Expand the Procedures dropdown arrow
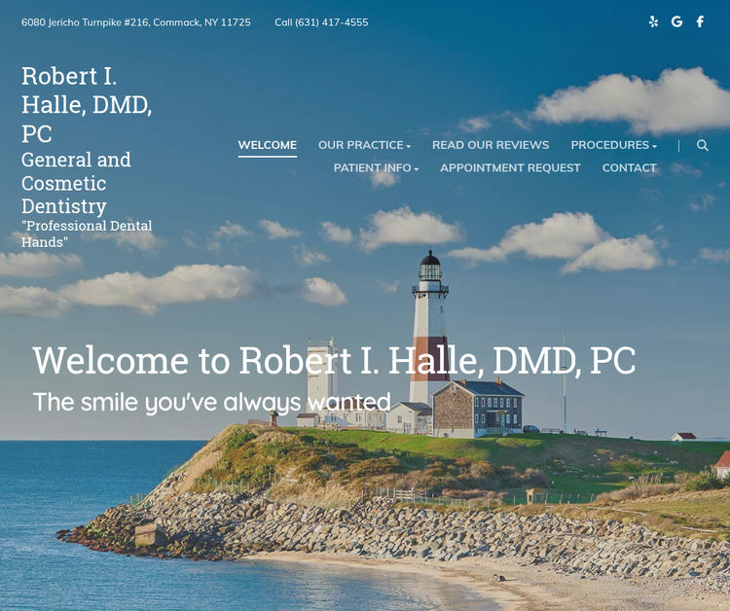This screenshot has width=730, height=611. pyautogui.click(x=654, y=146)
